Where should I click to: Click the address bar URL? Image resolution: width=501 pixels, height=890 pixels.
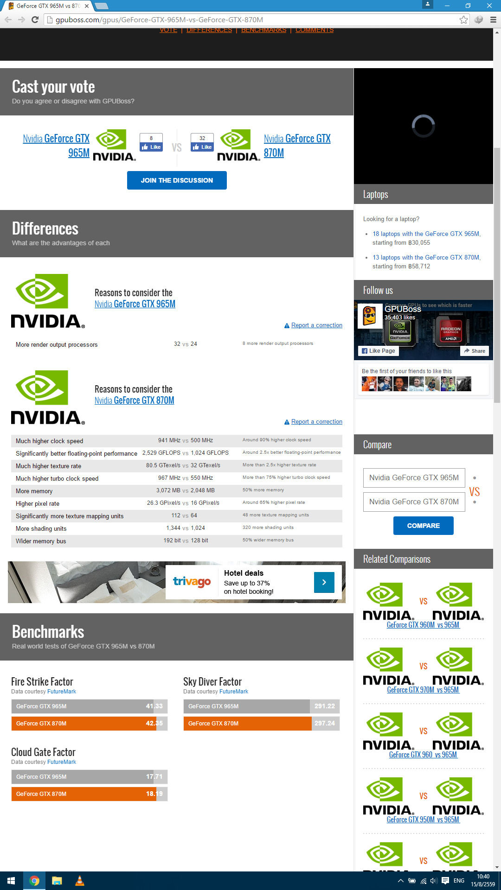pos(159,19)
